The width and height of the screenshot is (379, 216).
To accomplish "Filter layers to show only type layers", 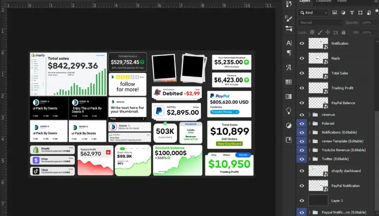I will (x=352, y=13).
